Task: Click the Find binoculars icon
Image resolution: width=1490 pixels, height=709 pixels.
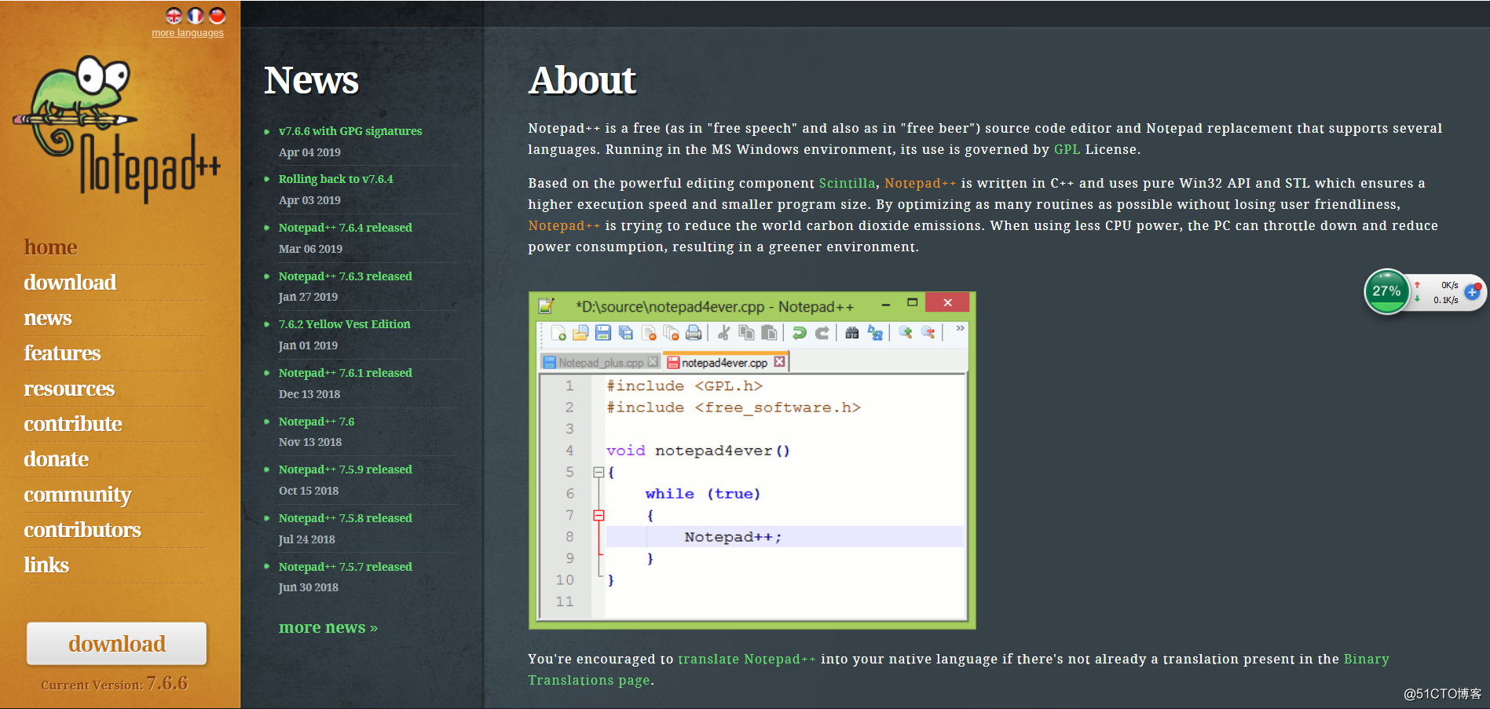Action: [x=852, y=333]
